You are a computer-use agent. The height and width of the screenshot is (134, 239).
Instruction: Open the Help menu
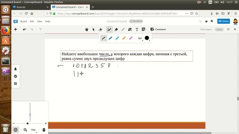pyautogui.click(x=47, y=22)
